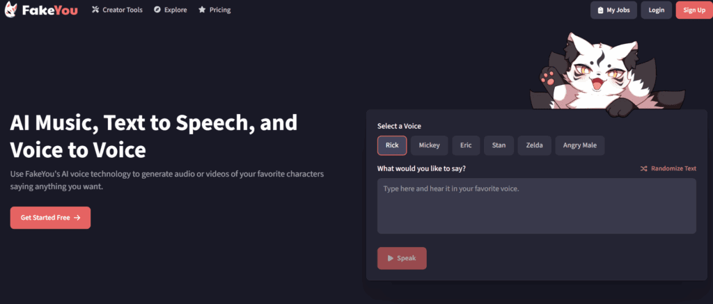713x304 pixels.
Task: Click the play icon on Speak
Action: pyautogui.click(x=390, y=259)
